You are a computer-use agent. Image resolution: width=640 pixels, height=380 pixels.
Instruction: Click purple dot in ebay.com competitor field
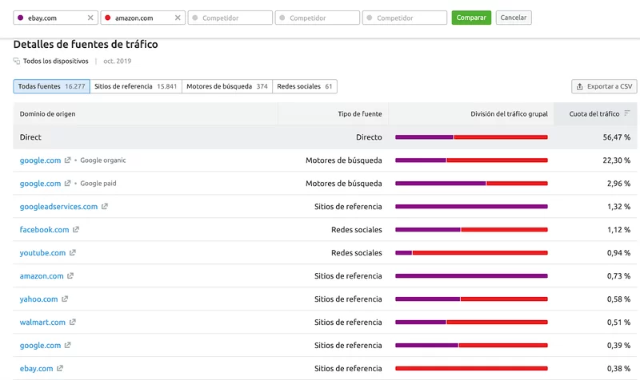(21, 18)
